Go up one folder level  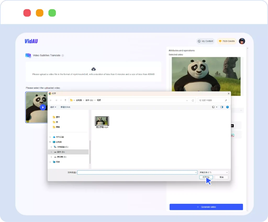click(65, 100)
